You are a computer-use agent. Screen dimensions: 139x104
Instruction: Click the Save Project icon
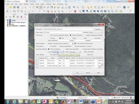point(14,7)
